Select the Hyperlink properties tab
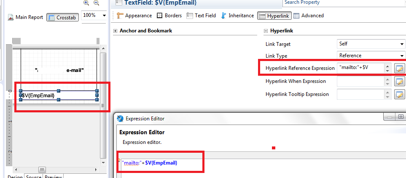Screen dimensions: 406x178 click(273, 16)
